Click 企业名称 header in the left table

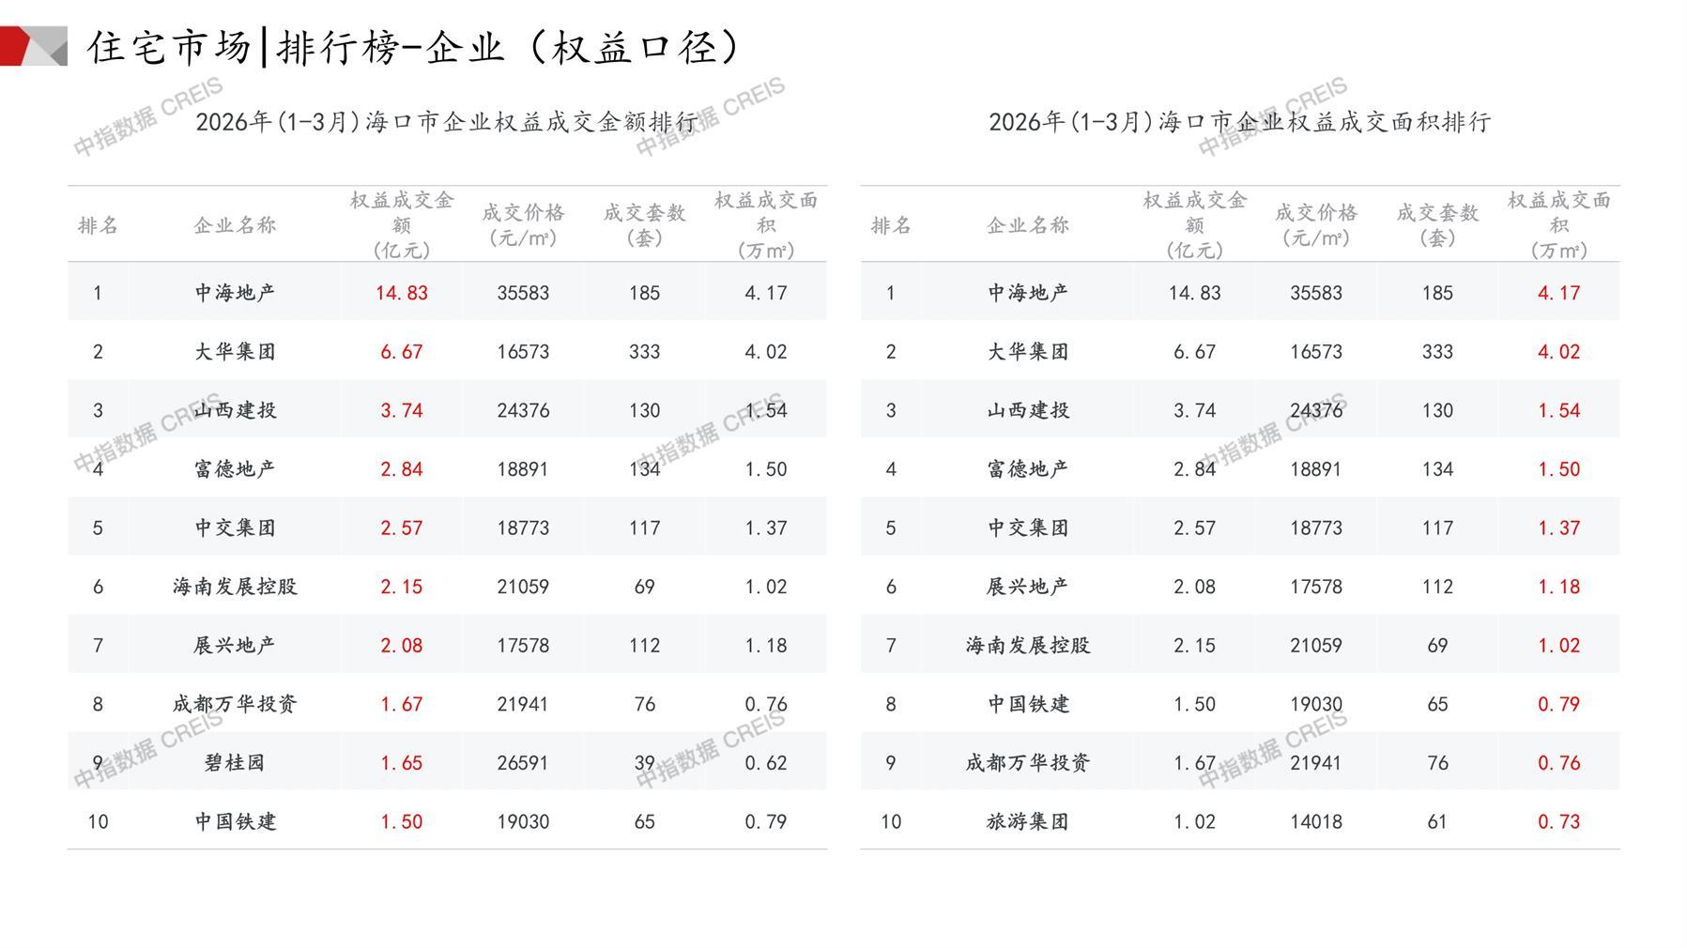235,225
